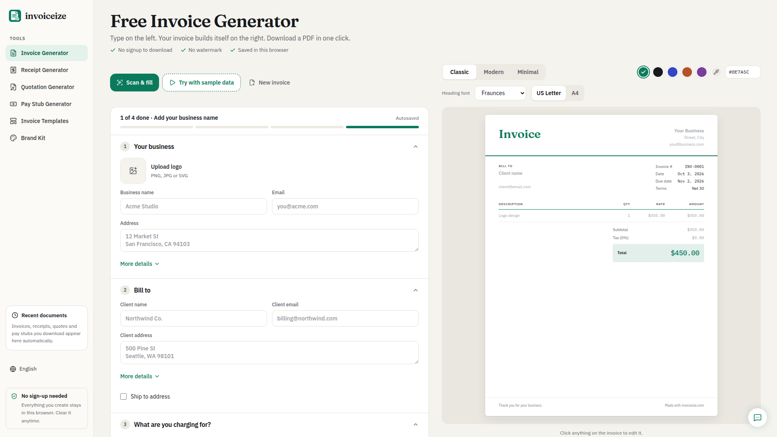The image size is (777, 437).
Task: Click the Client address field
Action: pyautogui.click(x=270, y=352)
